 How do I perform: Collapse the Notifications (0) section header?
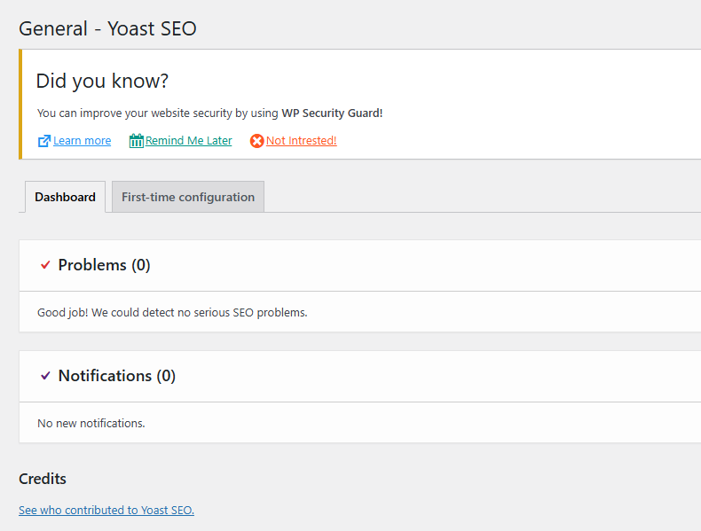(116, 376)
